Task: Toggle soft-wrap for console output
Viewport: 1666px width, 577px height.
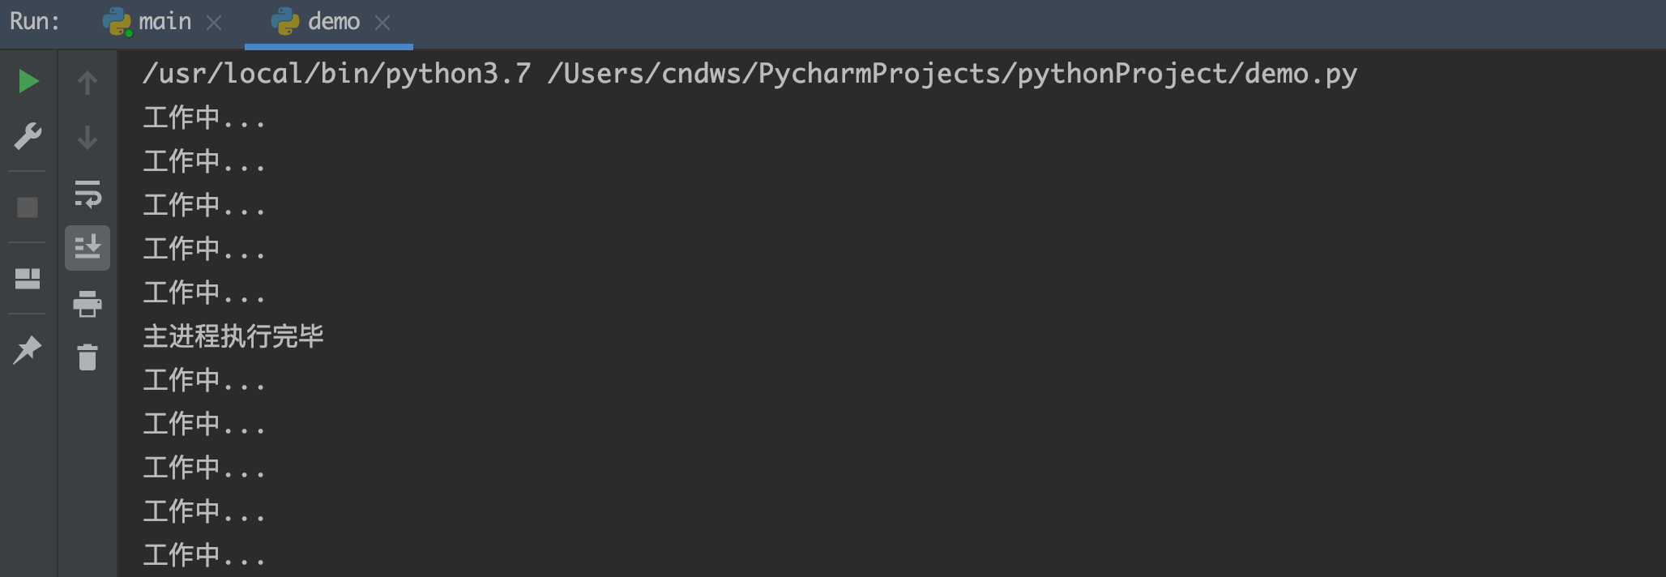Action: pos(88,194)
